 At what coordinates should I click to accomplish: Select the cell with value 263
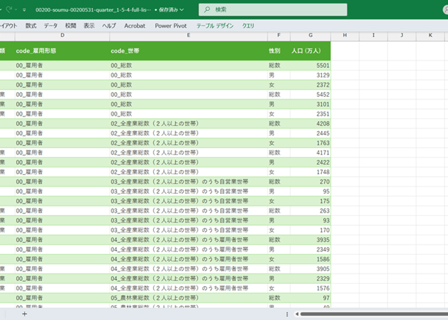(311, 211)
